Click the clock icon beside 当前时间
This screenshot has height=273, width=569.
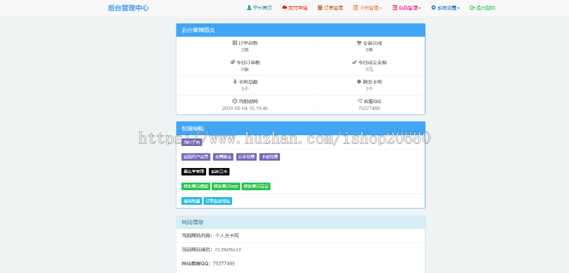pos(235,101)
